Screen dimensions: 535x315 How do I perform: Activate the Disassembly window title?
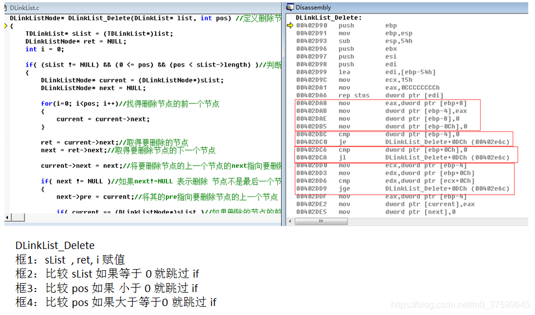(313, 7)
